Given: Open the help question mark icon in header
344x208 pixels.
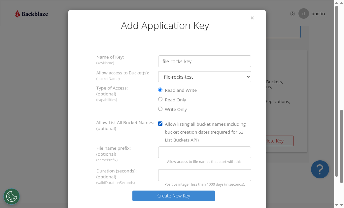Looking at the screenshot, I should (292, 14).
